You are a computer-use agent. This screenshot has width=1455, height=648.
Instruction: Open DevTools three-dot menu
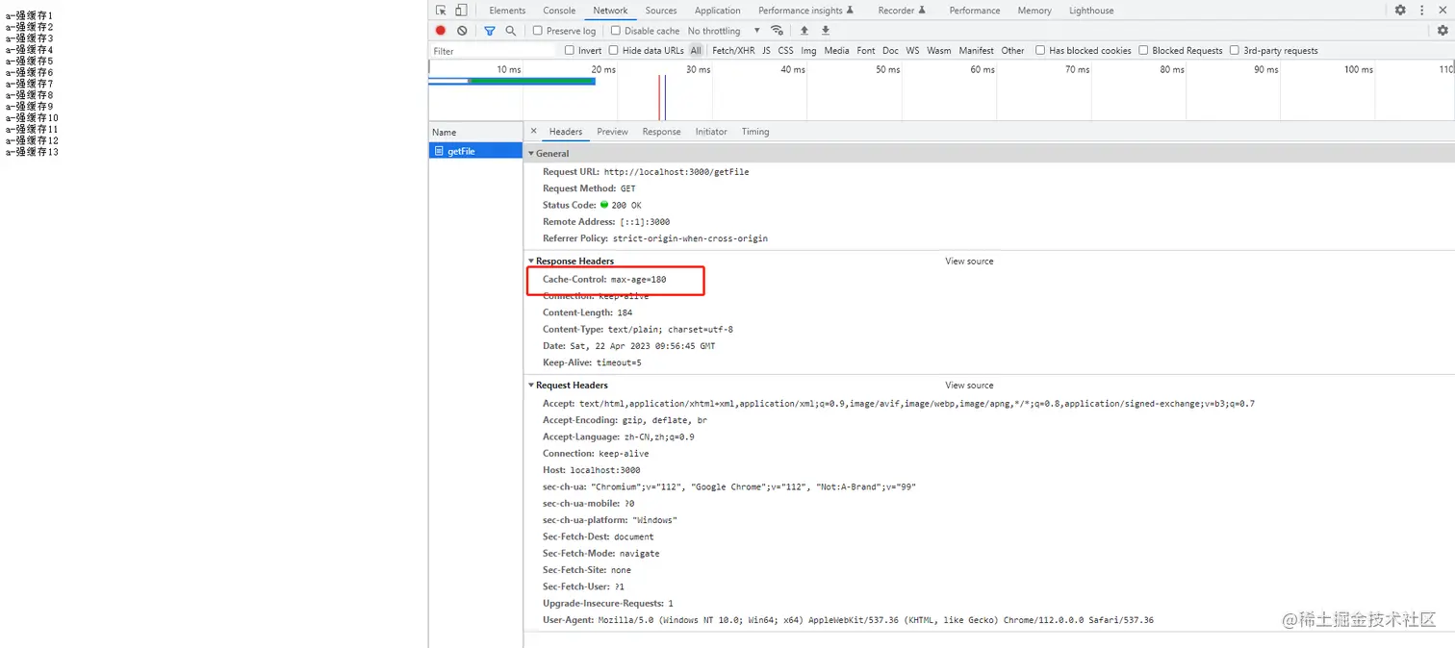click(x=1421, y=11)
